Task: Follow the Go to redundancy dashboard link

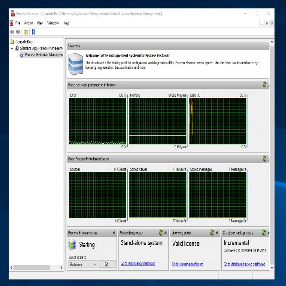Action: coord(138,263)
